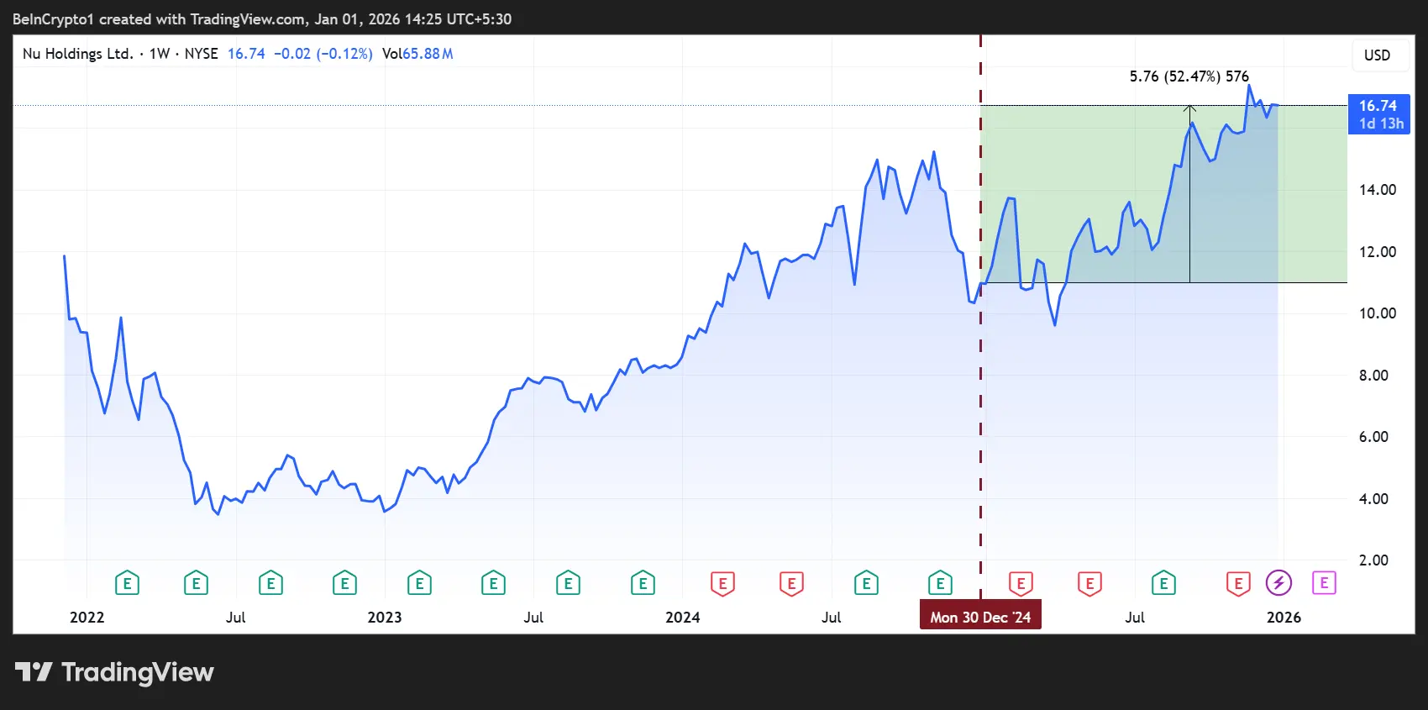This screenshot has height=710, width=1428.
Task: Click the Nu Holdings Ltd. symbol title
Action: [x=77, y=54]
